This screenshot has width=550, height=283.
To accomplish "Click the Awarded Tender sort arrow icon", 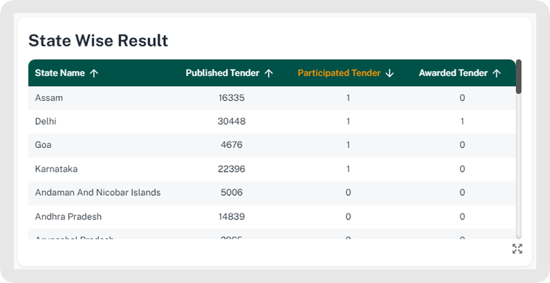I will (497, 73).
